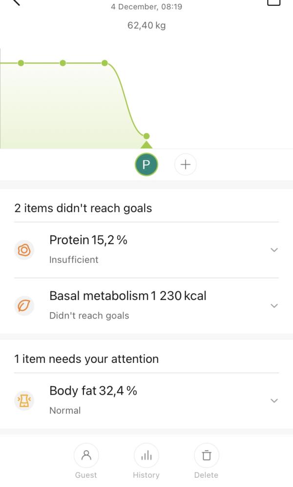Delete this measurement record
The height and width of the screenshot is (487, 293).
point(207,461)
